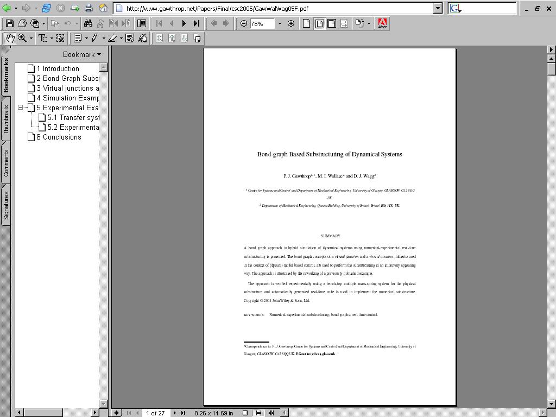Viewport: 556px width, 417px height.
Task: Go back with the green back arrow
Action: 7,8
